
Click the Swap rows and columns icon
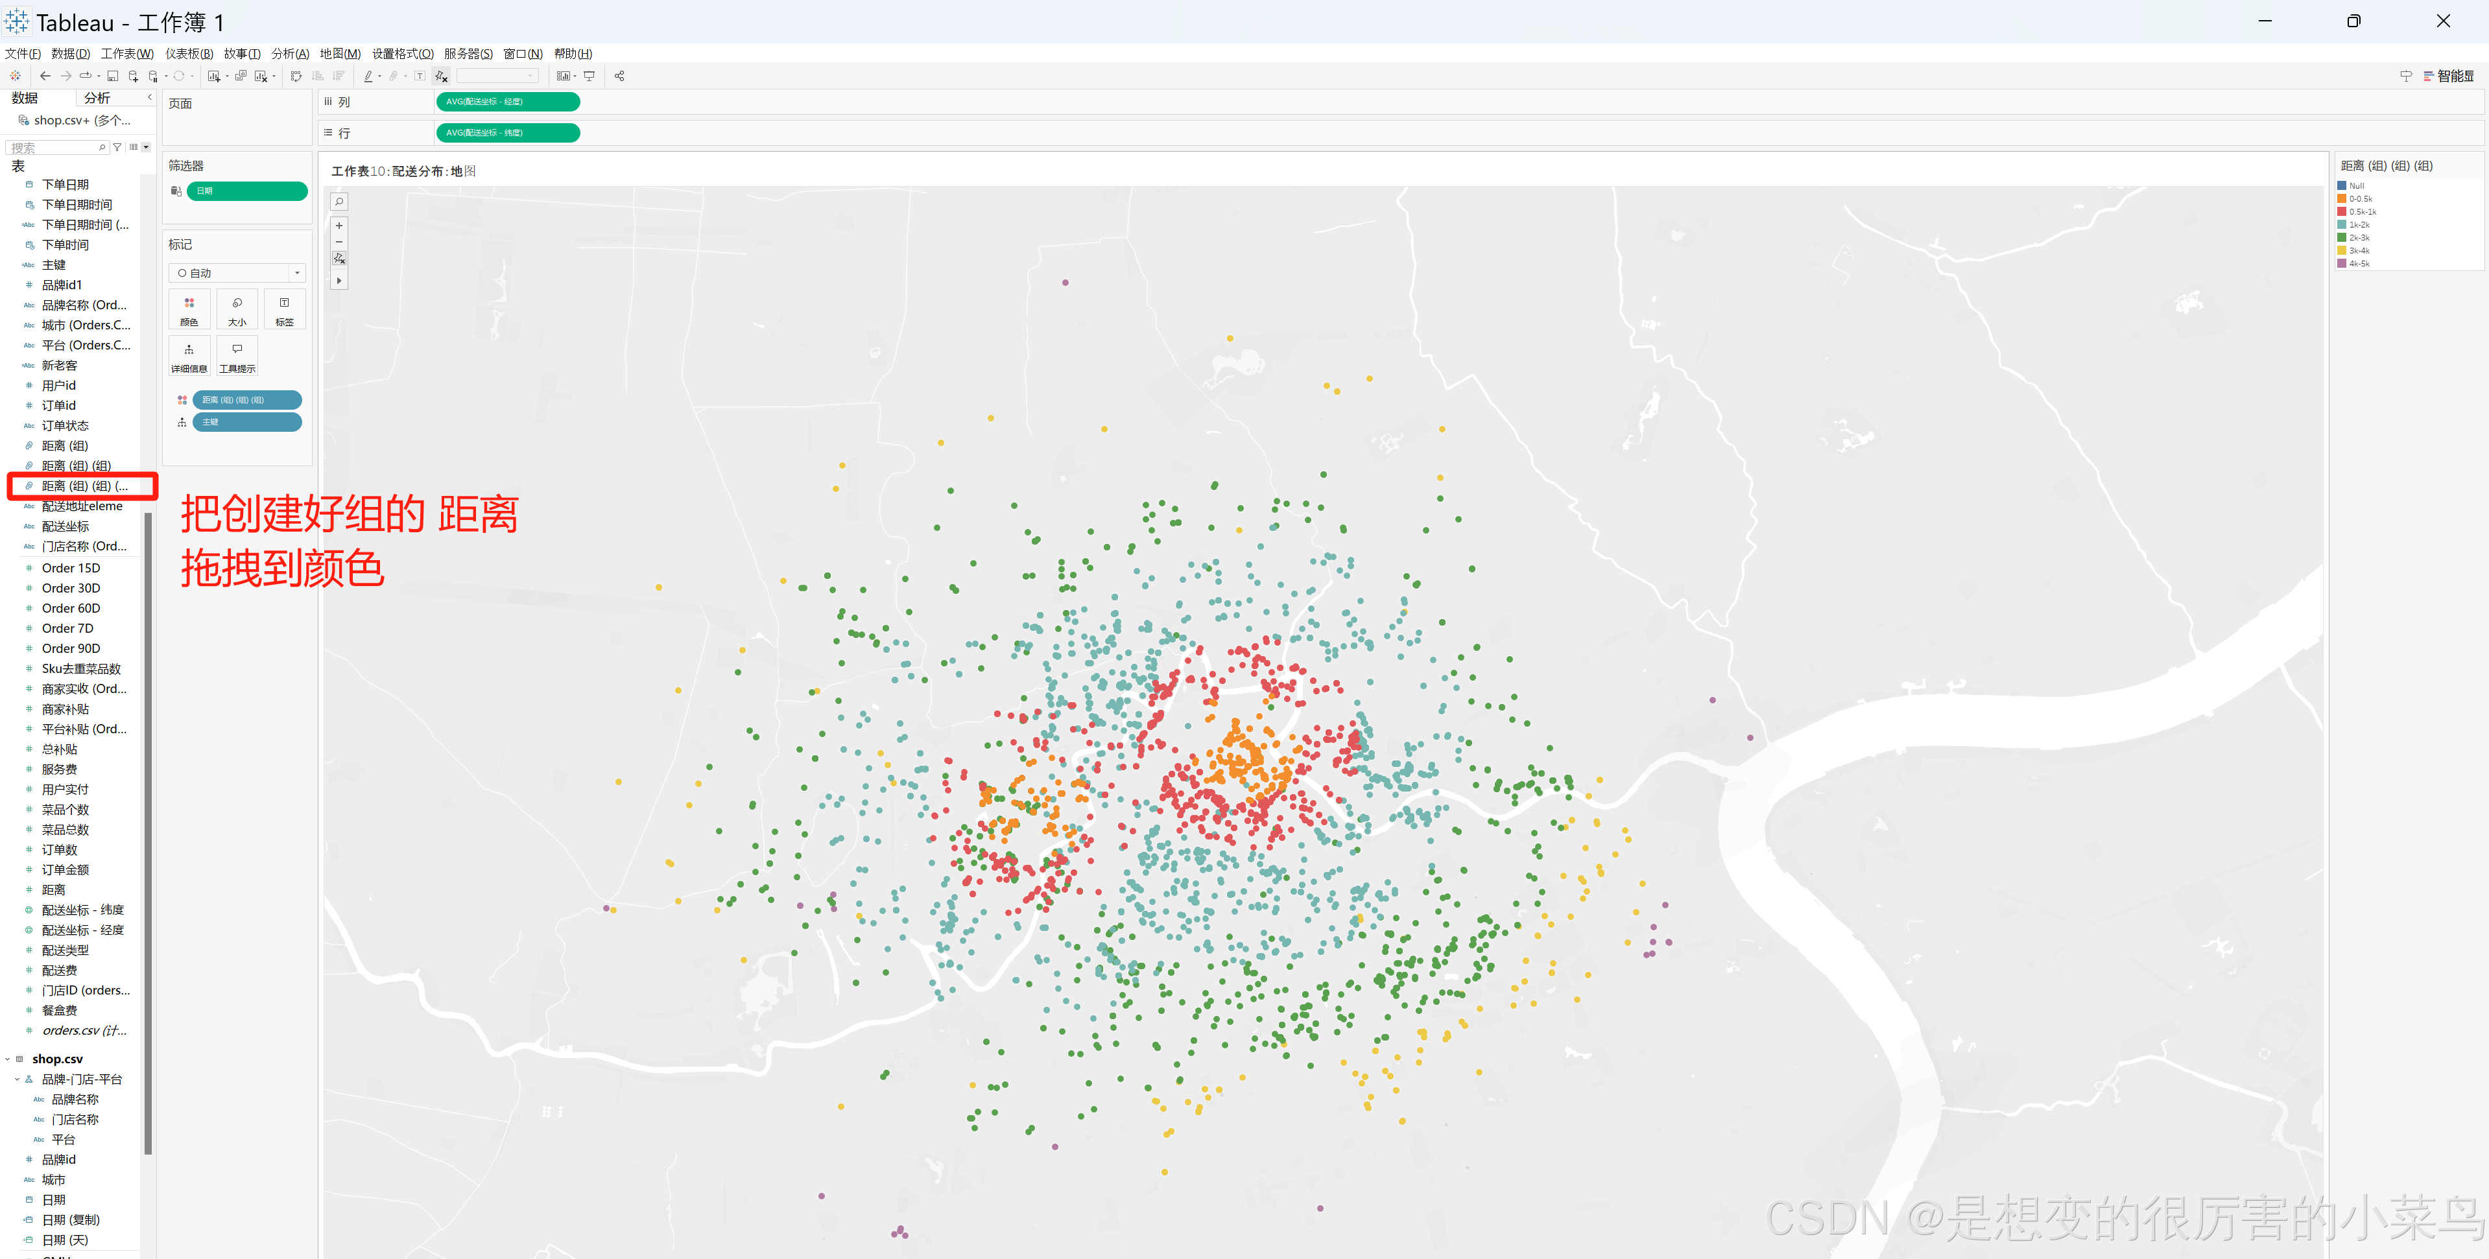point(296,76)
